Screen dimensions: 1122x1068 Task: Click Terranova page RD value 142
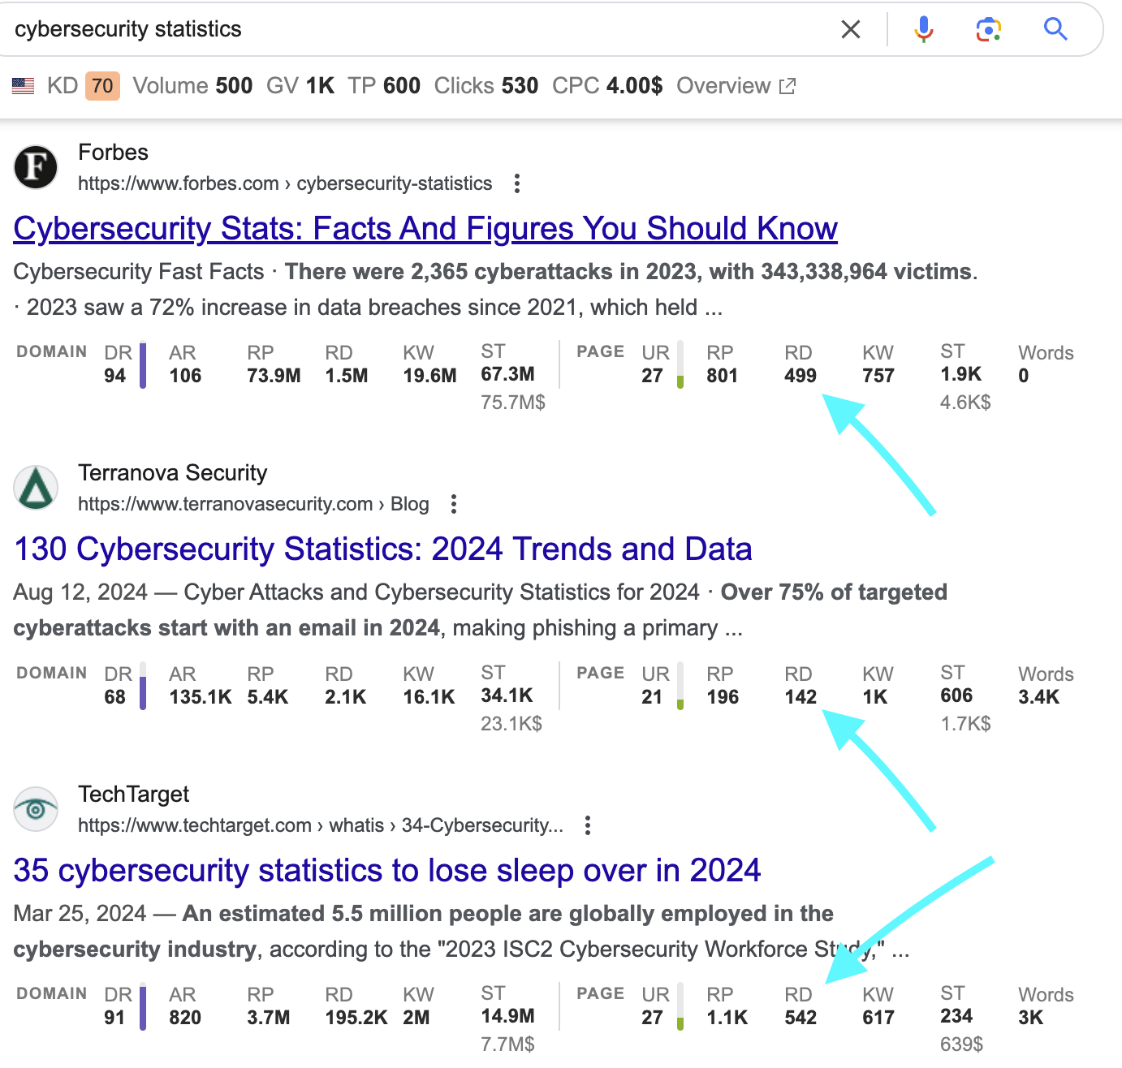[801, 697]
